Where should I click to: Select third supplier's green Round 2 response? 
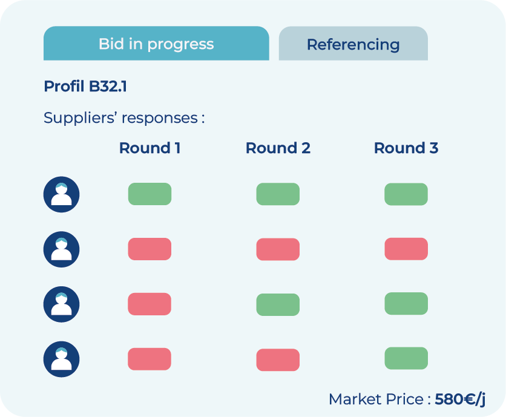(278, 304)
